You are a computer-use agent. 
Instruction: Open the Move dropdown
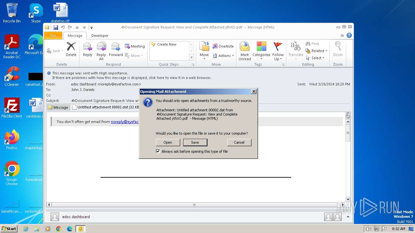[x=204, y=51]
